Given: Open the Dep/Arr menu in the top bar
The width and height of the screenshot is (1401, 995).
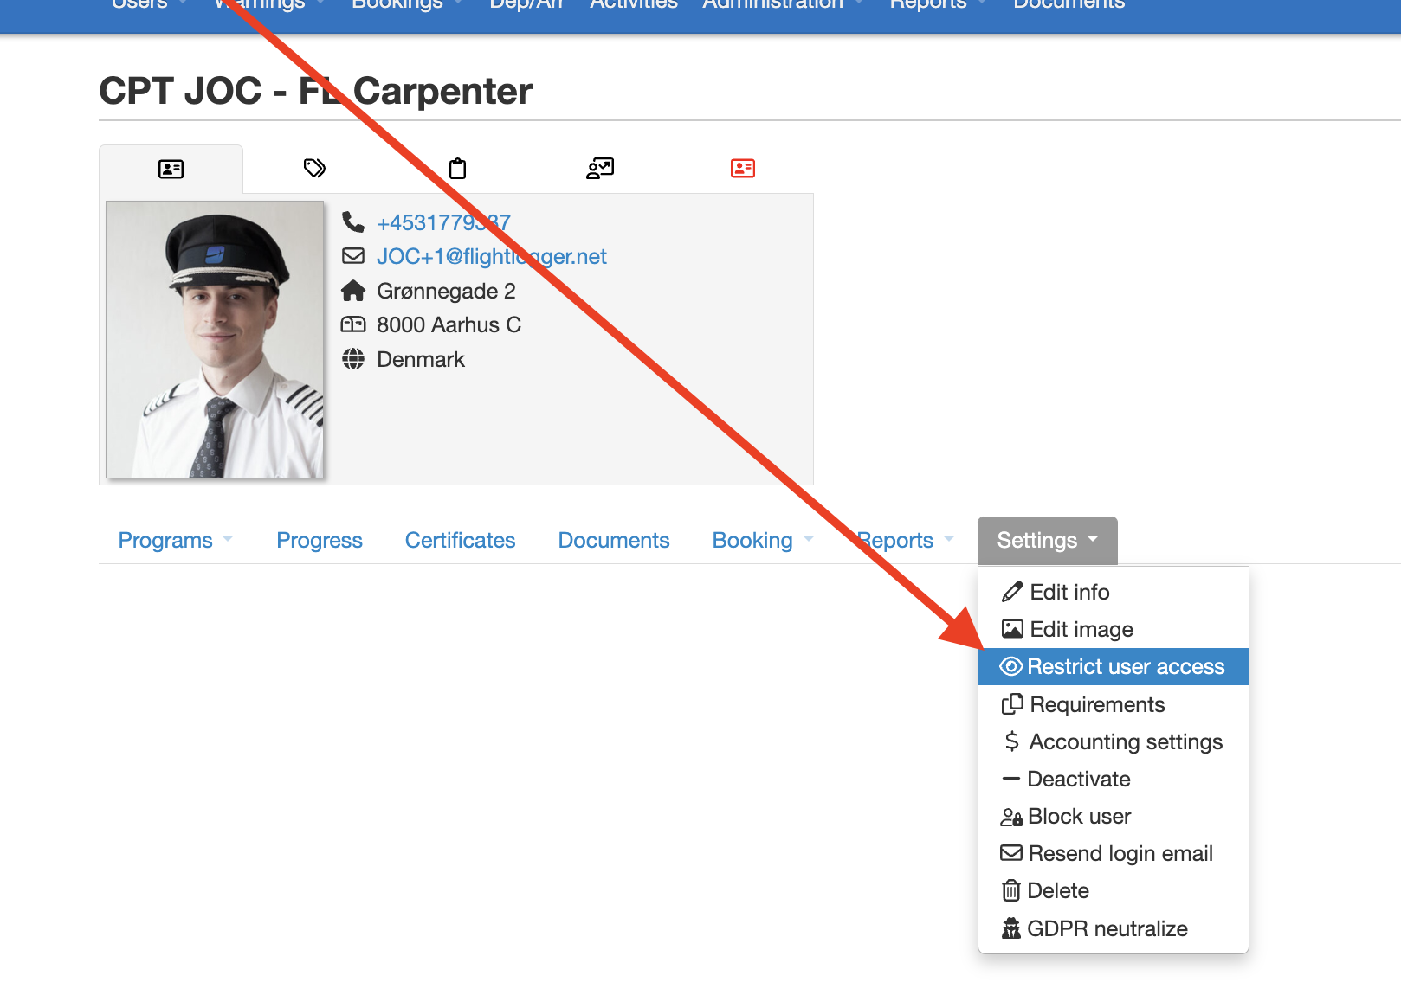Looking at the screenshot, I should (526, 6).
